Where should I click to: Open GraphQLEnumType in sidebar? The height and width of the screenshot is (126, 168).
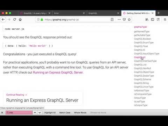point(144,43)
